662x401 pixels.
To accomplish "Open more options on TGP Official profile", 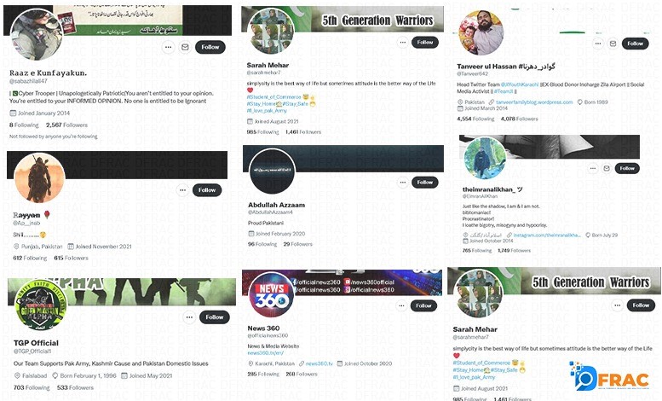I will point(189,317).
